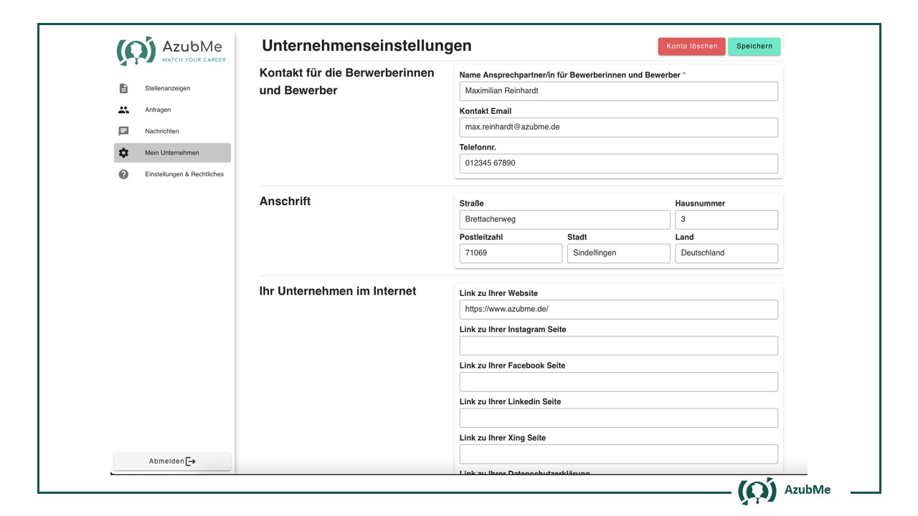Click the Anfragen people icon

pyautogui.click(x=123, y=110)
